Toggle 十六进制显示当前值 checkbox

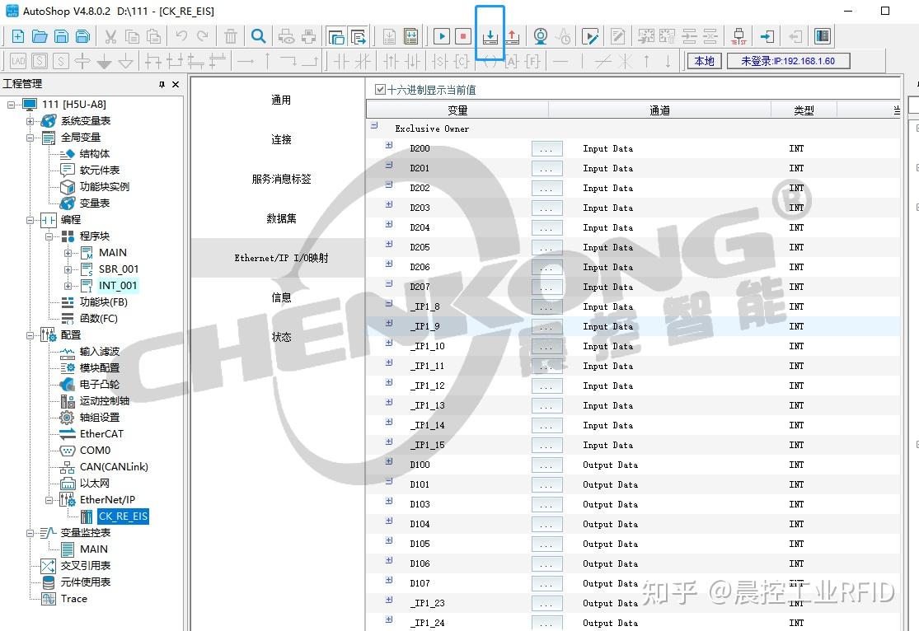coord(380,89)
